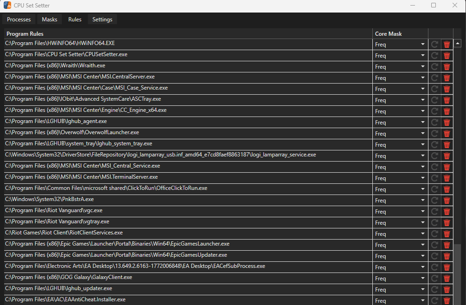The height and width of the screenshot is (305, 466).
Task: Reset mask for EACefSubProcess.exe rule
Action: click(434, 267)
